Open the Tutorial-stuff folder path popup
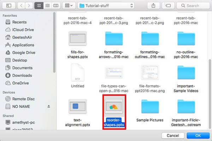The height and width of the screenshot is (141, 212). [106, 6]
